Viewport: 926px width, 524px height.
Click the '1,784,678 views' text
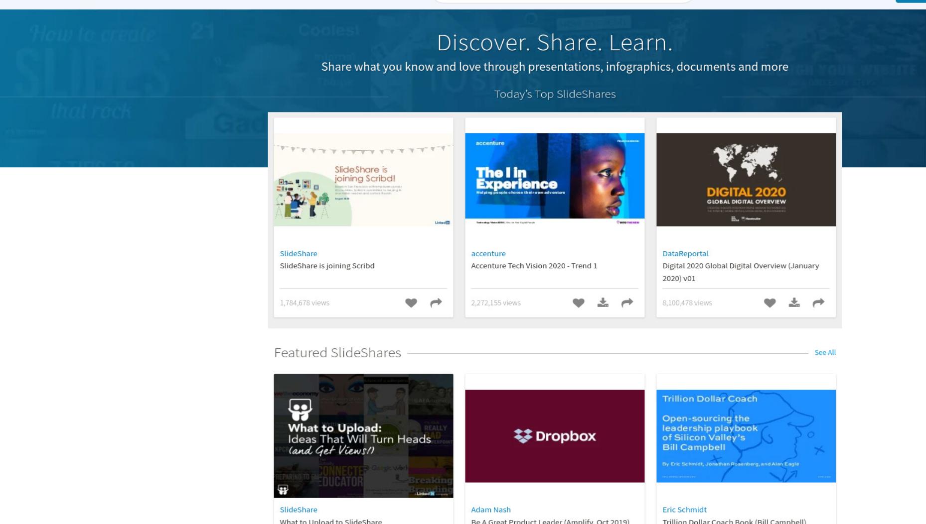pos(305,303)
